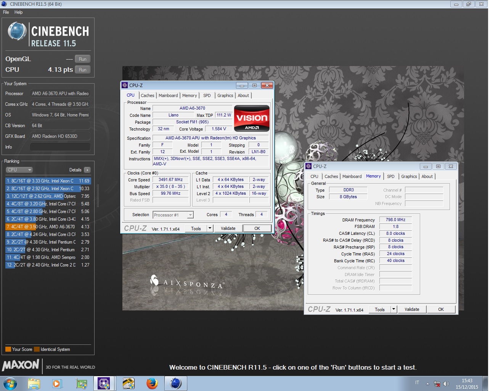This screenshot has width=498, height=391.
Task: Click the CPU-Z title bar icon of front window
Action: click(125, 85)
